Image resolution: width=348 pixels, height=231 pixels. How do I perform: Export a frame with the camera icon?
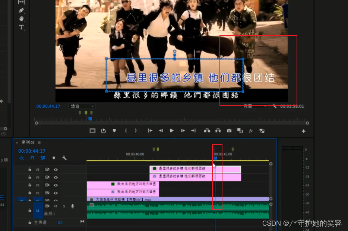(x=229, y=131)
